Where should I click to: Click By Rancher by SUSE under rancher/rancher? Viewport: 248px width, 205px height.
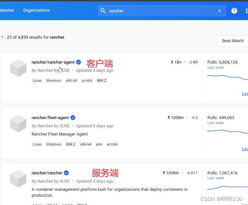pos(51,181)
